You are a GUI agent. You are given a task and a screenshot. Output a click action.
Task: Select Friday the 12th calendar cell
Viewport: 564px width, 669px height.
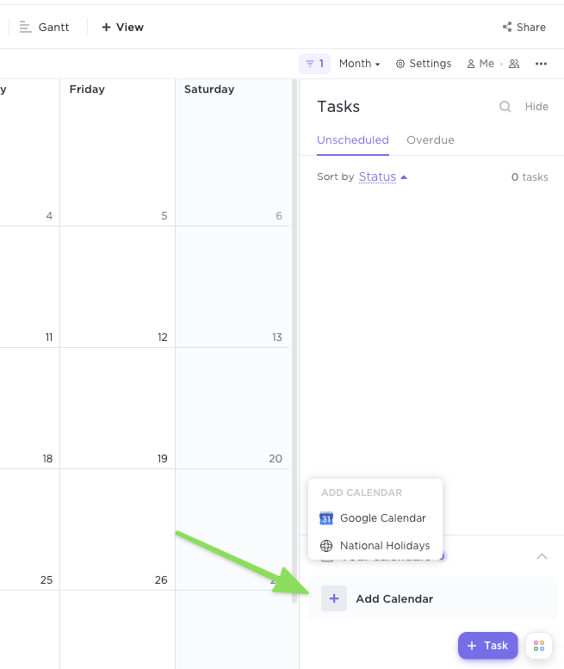pos(117,287)
